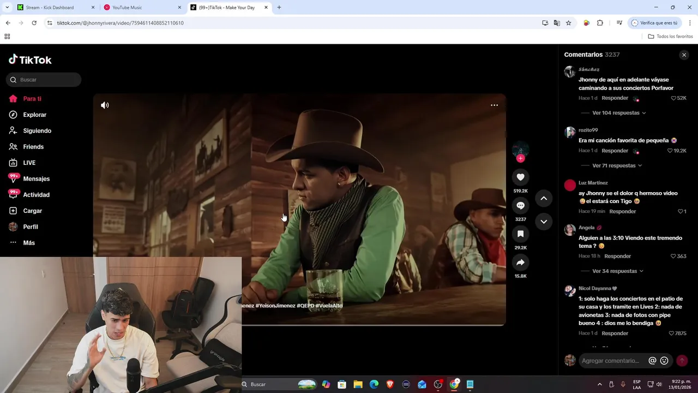Reply to Luz Martínez via Responder
The height and width of the screenshot is (393, 698).
tap(622, 211)
